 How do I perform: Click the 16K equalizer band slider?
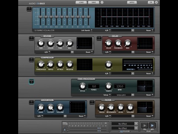(88, 17)
